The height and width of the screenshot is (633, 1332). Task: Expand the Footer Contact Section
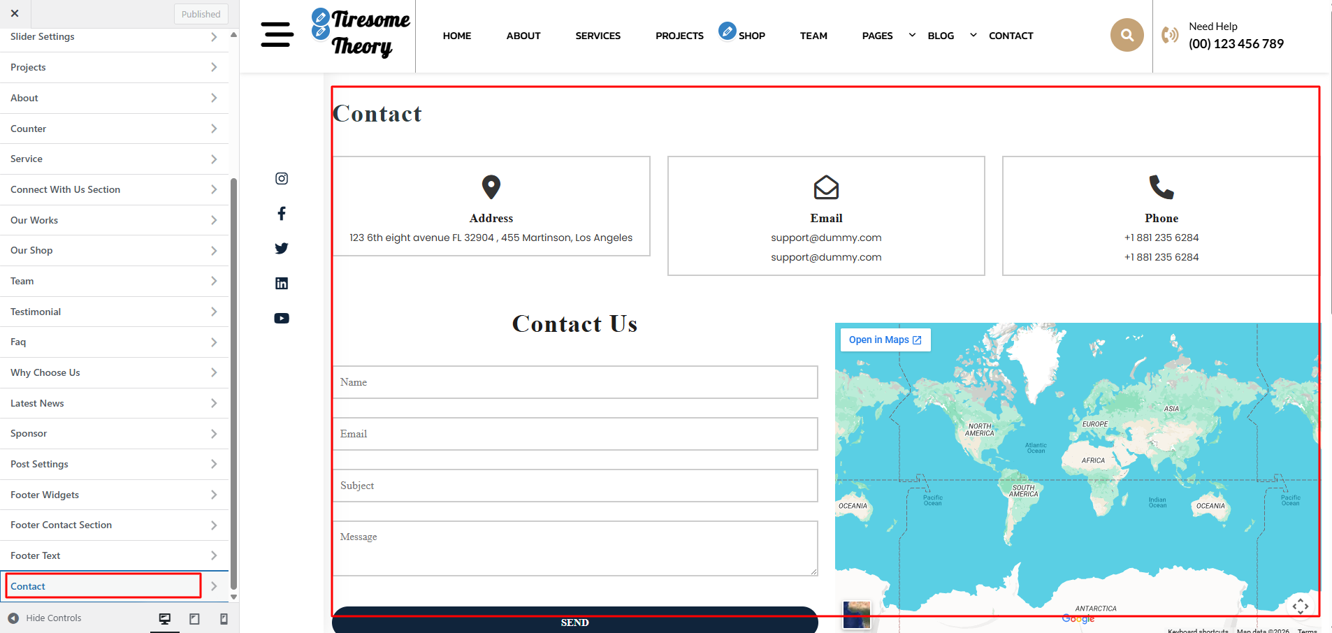(115, 525)
